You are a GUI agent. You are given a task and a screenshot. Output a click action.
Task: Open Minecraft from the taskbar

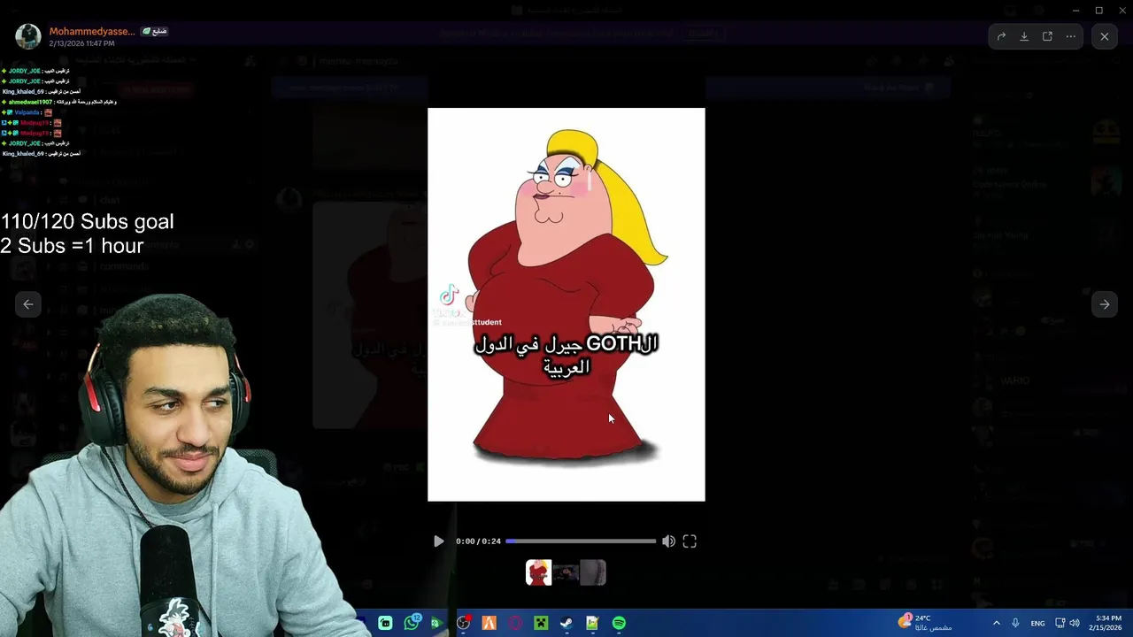(541, 623)
